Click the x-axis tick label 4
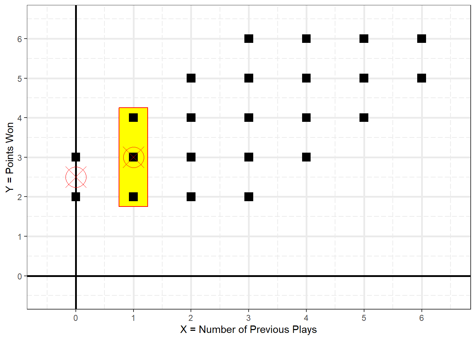 point(306,318)
